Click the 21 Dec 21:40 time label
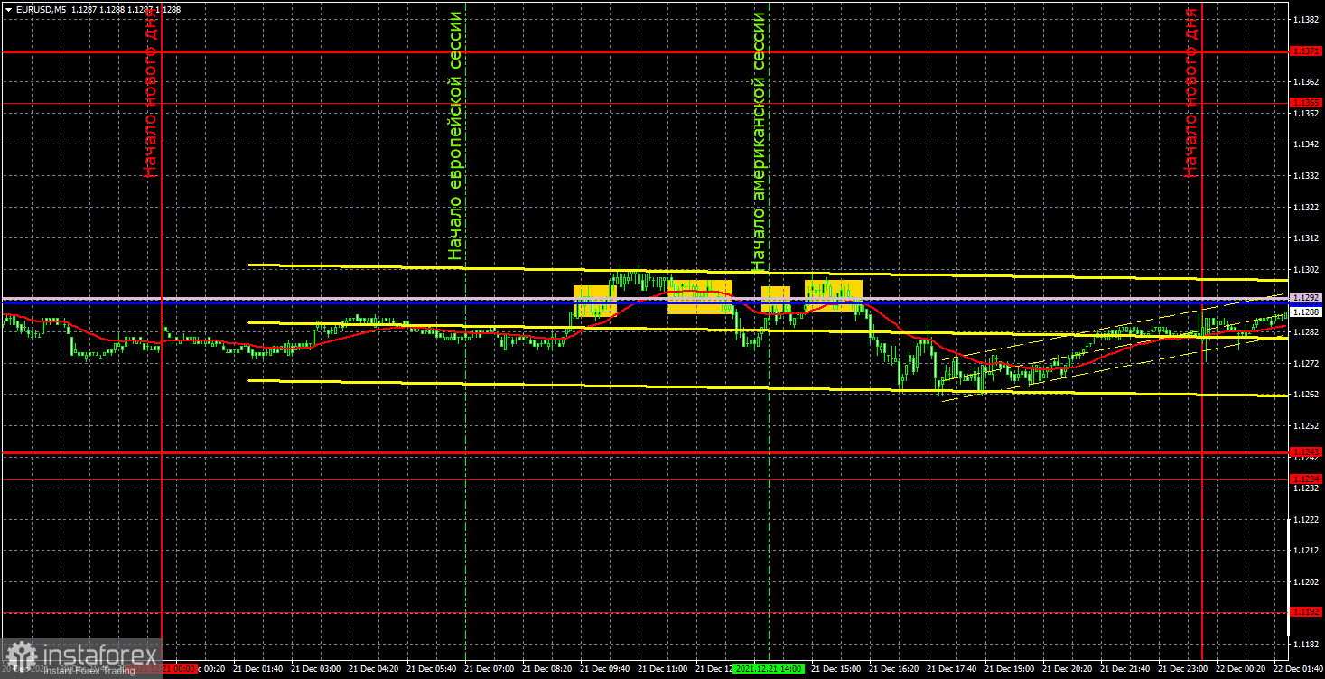Screen dimensions: 1325x679 [1127, 669]
